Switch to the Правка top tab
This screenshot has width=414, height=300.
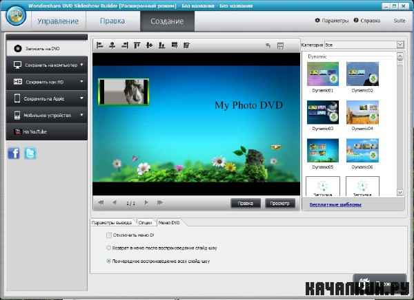tap(112, 21)
